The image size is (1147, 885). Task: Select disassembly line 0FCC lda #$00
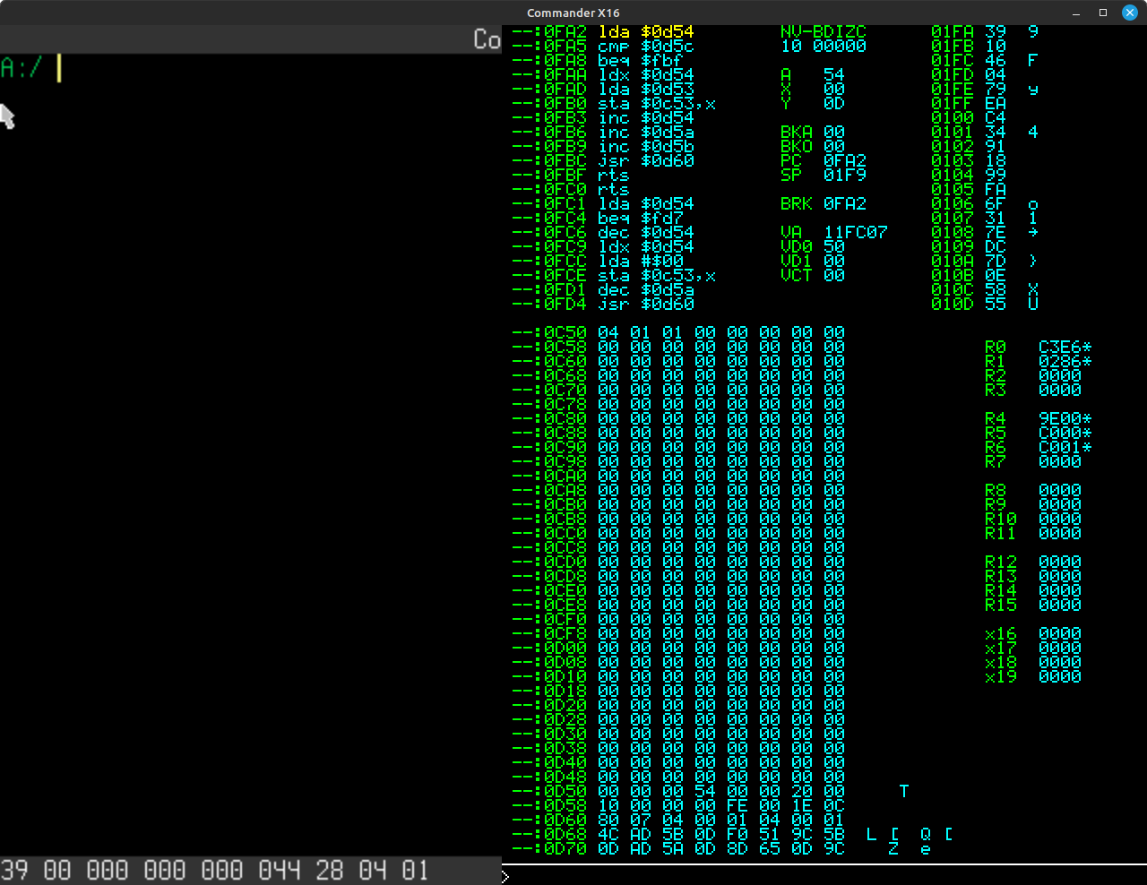pyautogui.click(x=598, y=262)
